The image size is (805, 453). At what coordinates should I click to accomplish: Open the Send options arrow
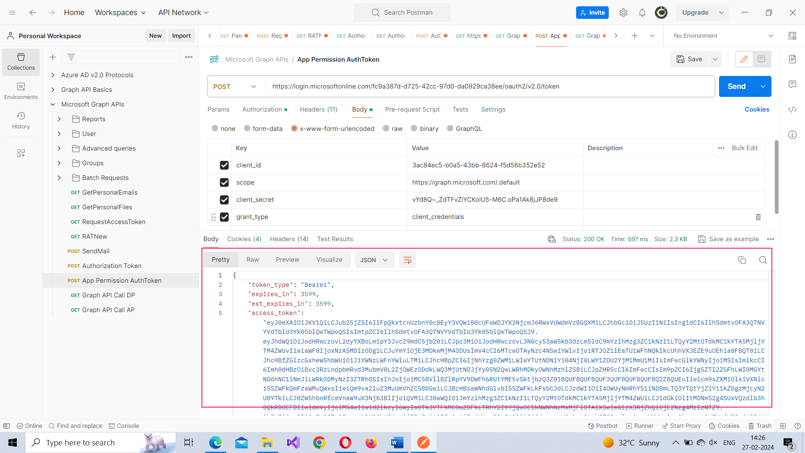pyautogui.click(x=763, y=86)
